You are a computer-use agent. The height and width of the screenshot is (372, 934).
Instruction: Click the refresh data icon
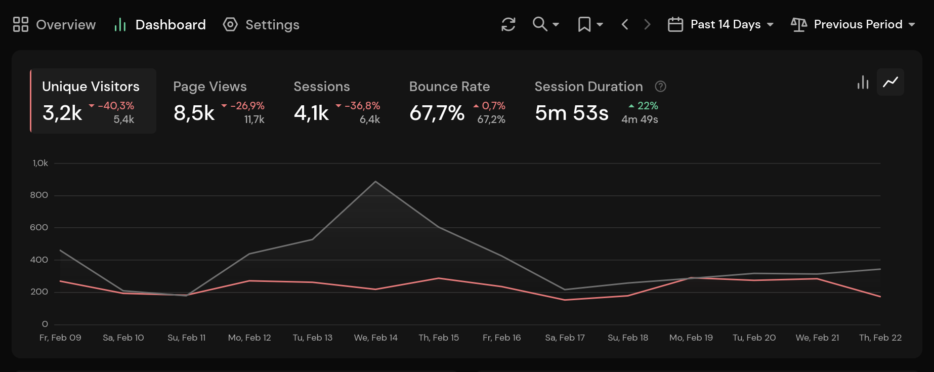[x=508, y=24]
